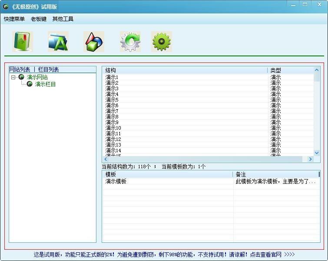328x261 pixels.
Task: Click the green book toolbar icon
Action: 23,42
